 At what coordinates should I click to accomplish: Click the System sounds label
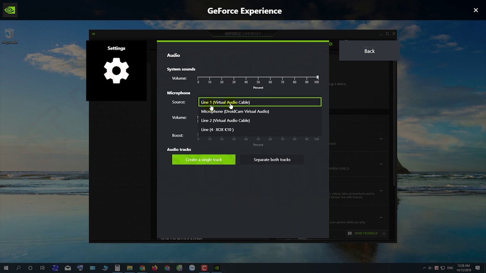tap(181, 69)
